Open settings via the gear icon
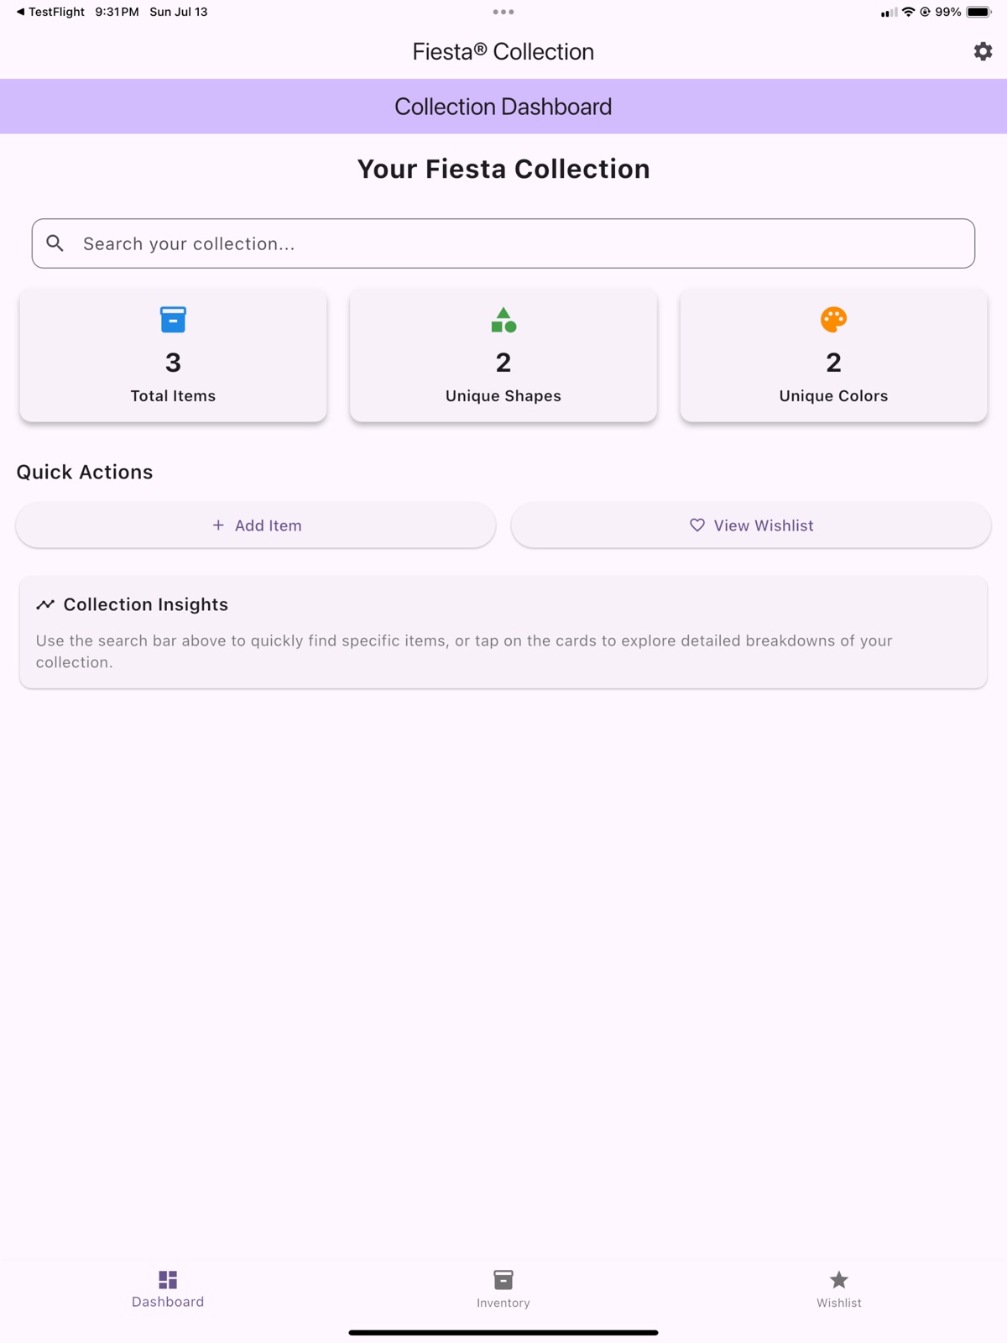Viewport: 1007px width, 1343px height. [x=983, y=51]
